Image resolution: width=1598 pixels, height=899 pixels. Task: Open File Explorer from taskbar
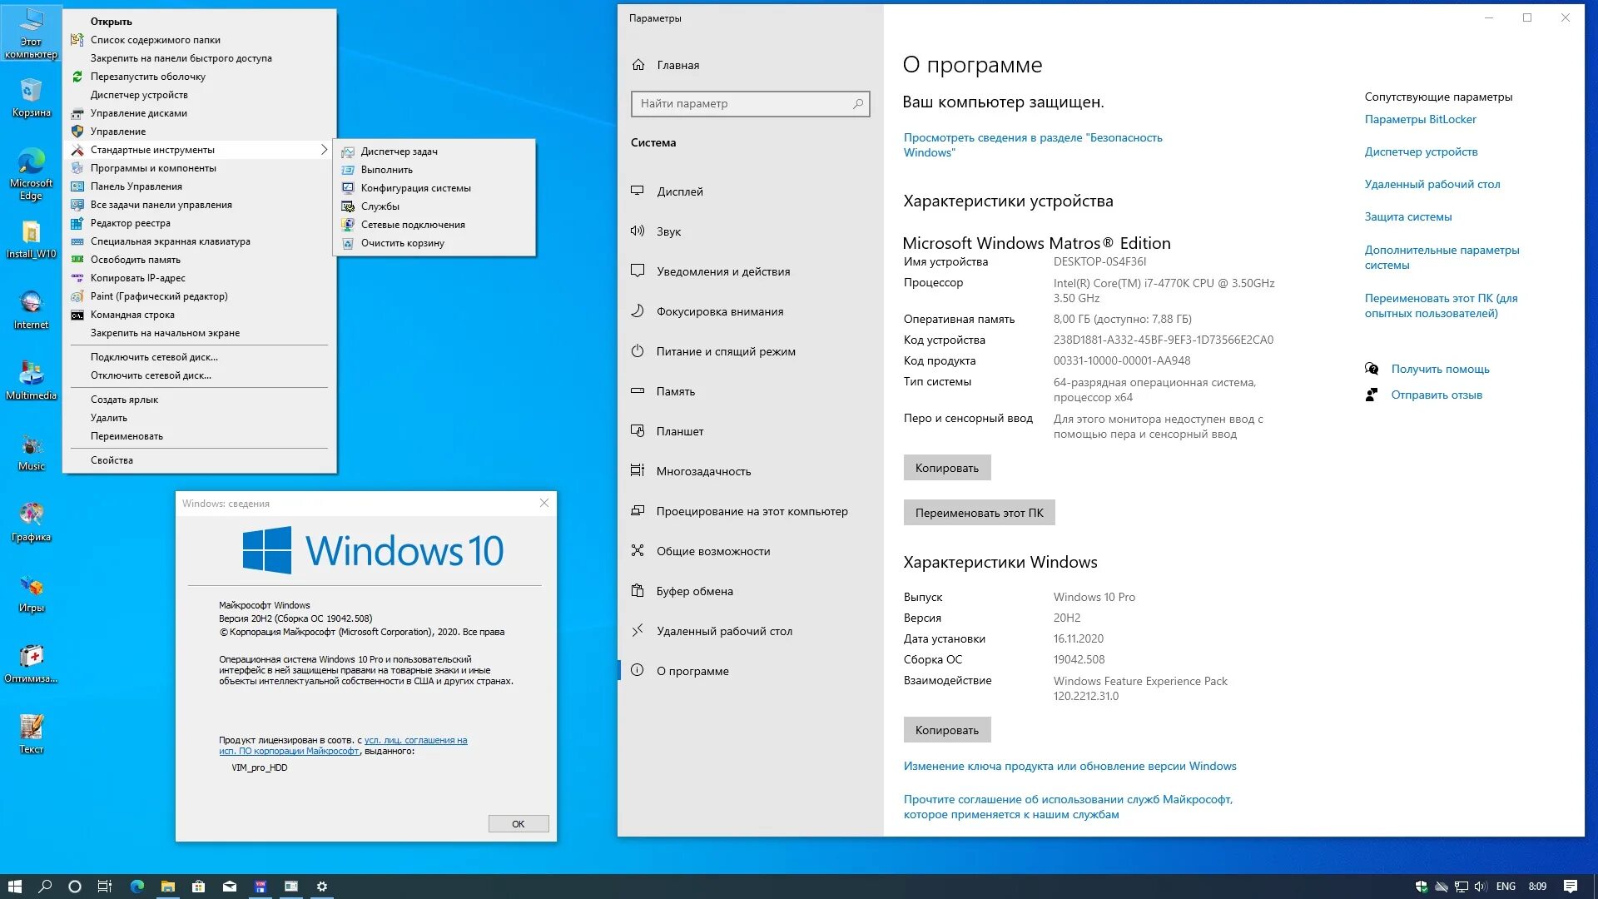[168, 887]
